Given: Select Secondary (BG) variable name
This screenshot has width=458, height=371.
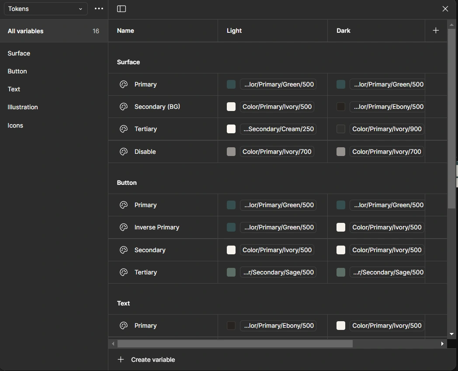Looking at the screenshot, I should [x=157, y=107].
